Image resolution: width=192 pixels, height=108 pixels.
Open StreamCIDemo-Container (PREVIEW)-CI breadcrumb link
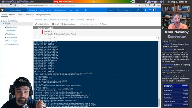click(x=52, y=19)
